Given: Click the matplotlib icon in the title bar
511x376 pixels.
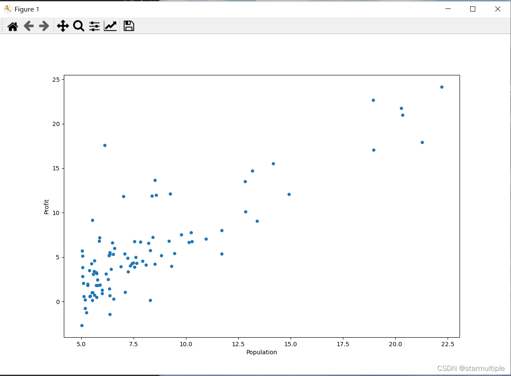Looking at the screenshot, I should click(8, 9).
